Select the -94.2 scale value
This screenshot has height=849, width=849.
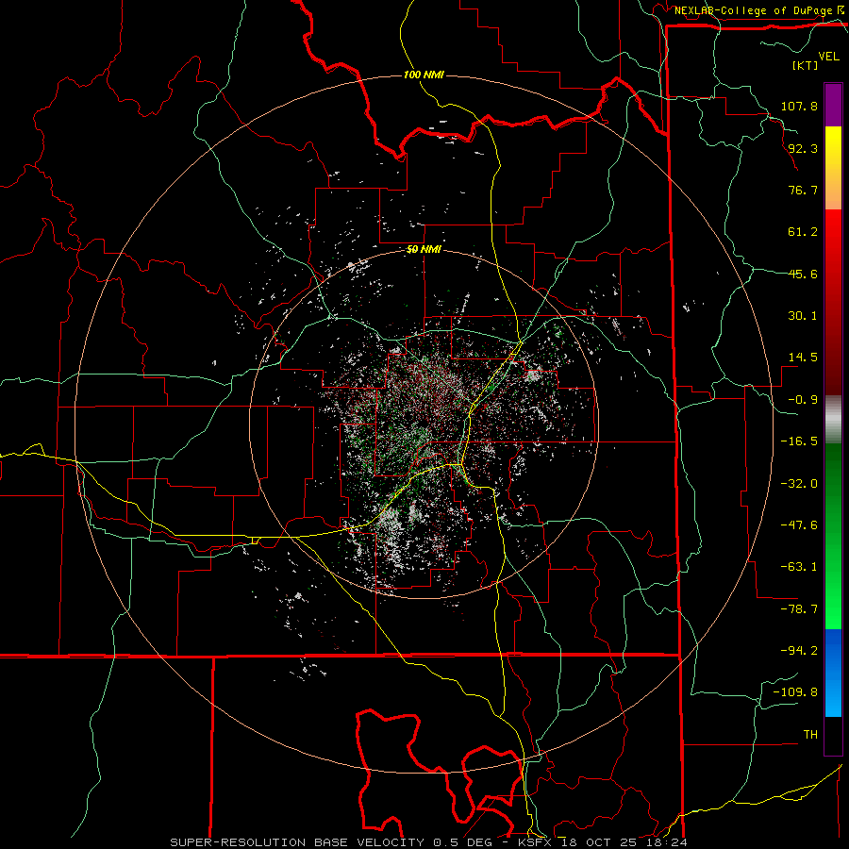[799, 650]
